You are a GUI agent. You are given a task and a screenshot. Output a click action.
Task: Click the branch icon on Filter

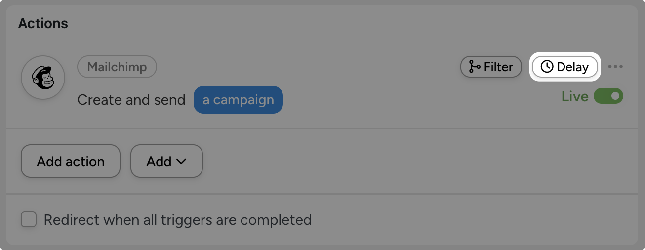point(474,67)
